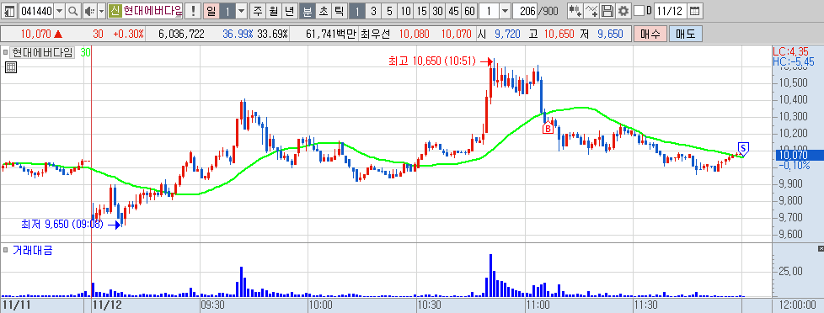The width and height of the screenshot is (824, 313).
Task: Click the data grid icon below stock name
Action: (x=10, y=66)
